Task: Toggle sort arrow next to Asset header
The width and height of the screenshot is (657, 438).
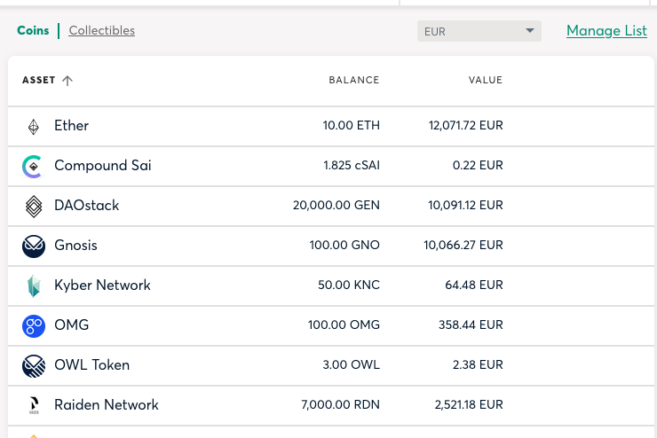Action: (67, 81)
